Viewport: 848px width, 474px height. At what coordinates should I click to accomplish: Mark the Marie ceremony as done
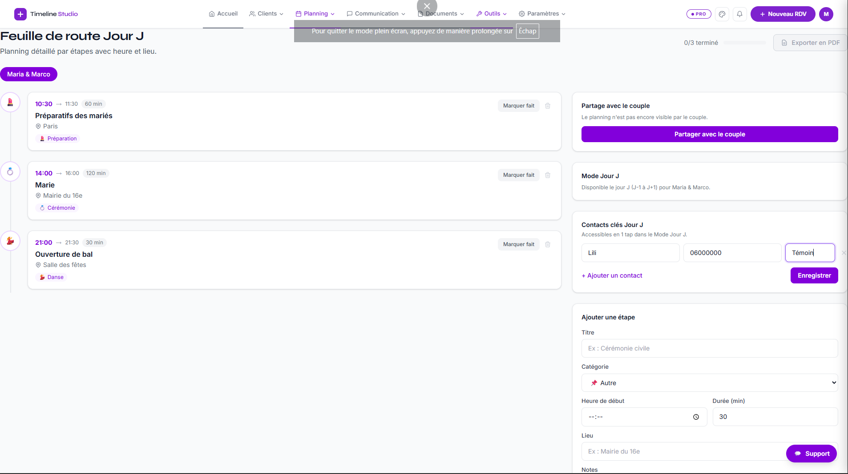point(518,175)
